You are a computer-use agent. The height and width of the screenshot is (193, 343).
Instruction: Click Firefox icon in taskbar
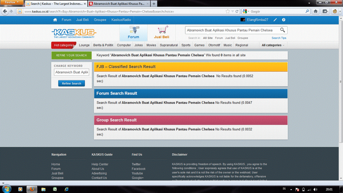[x=32, y=189]
